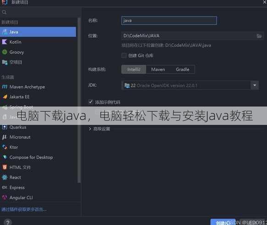Switch build system to Maven
This screenshot has height=225, width=267.
click(158, 69)
